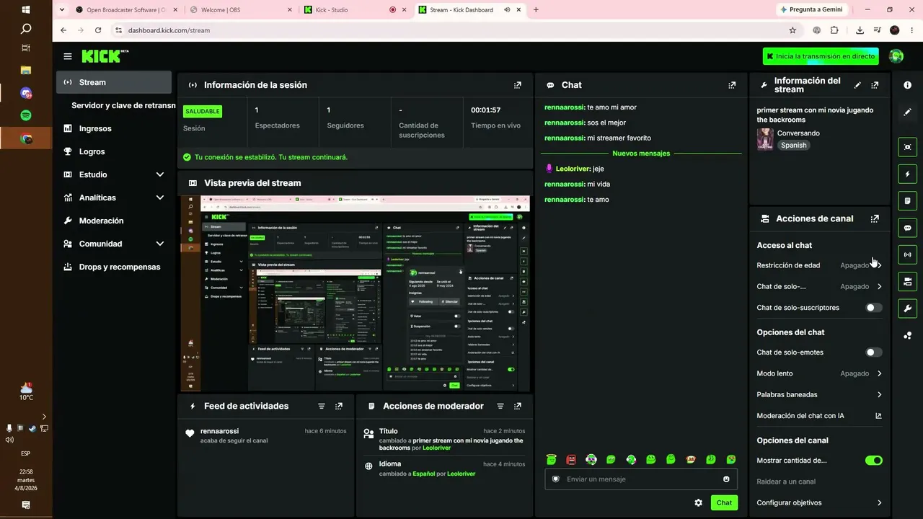Open Configurar objetivos
Screen dimensions: 923x519
[819, 502]
